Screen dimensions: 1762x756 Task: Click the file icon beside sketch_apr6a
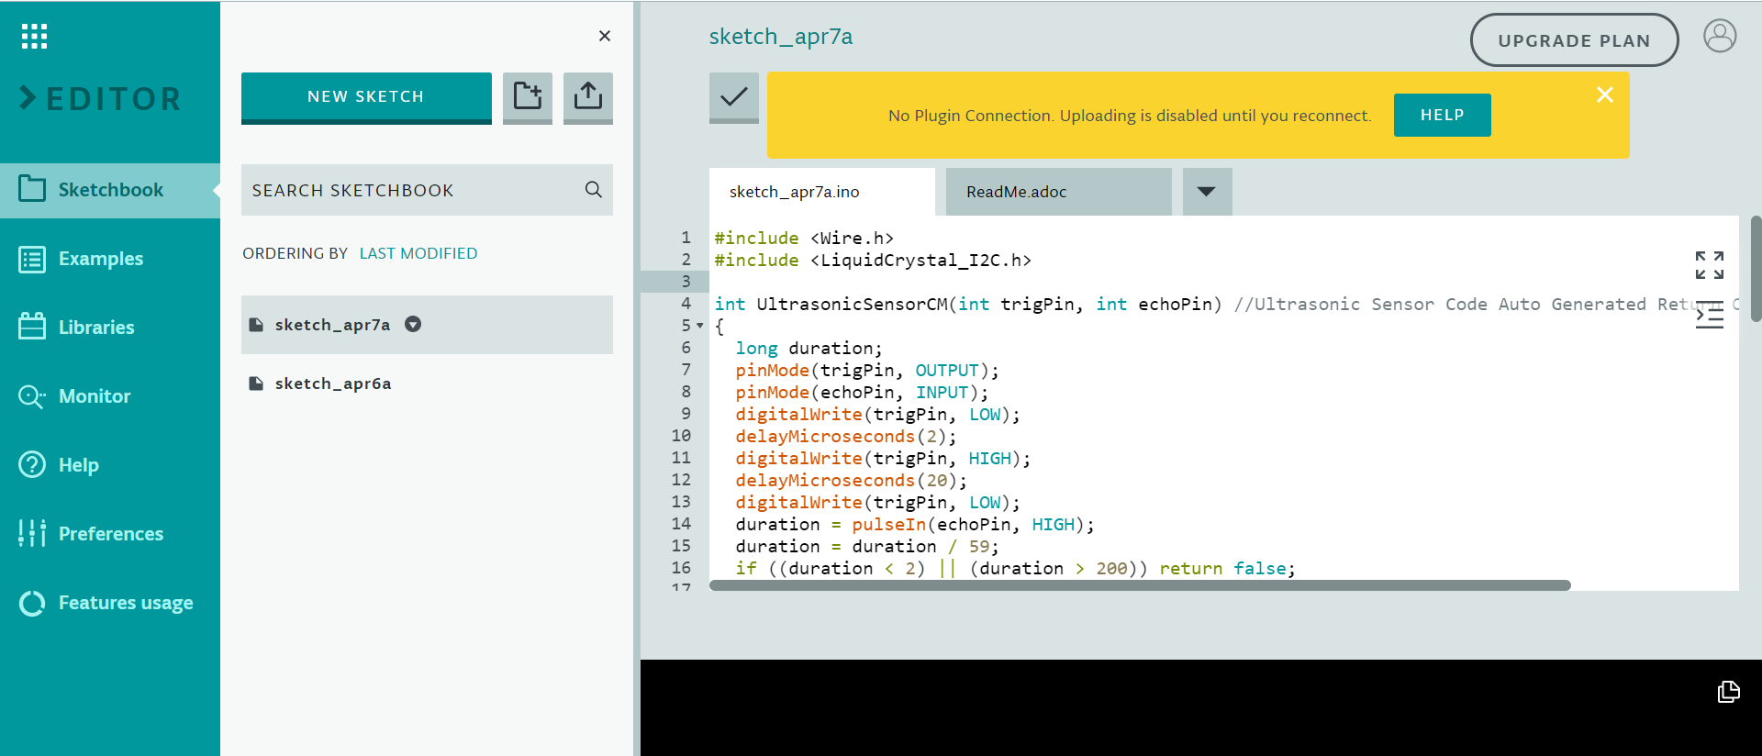coord(257,384)
